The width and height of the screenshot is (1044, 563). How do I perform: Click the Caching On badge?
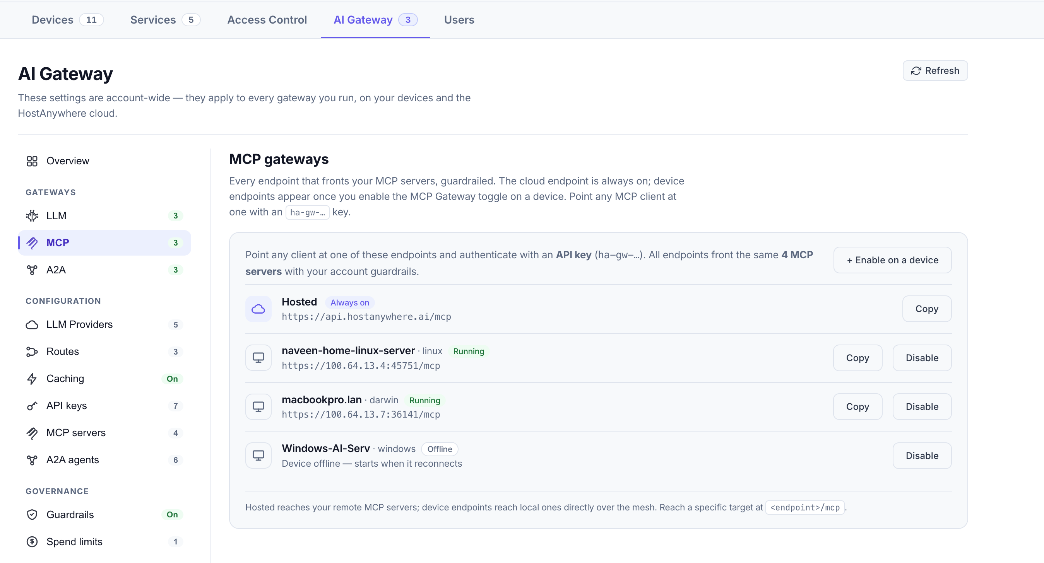(172, 379)
